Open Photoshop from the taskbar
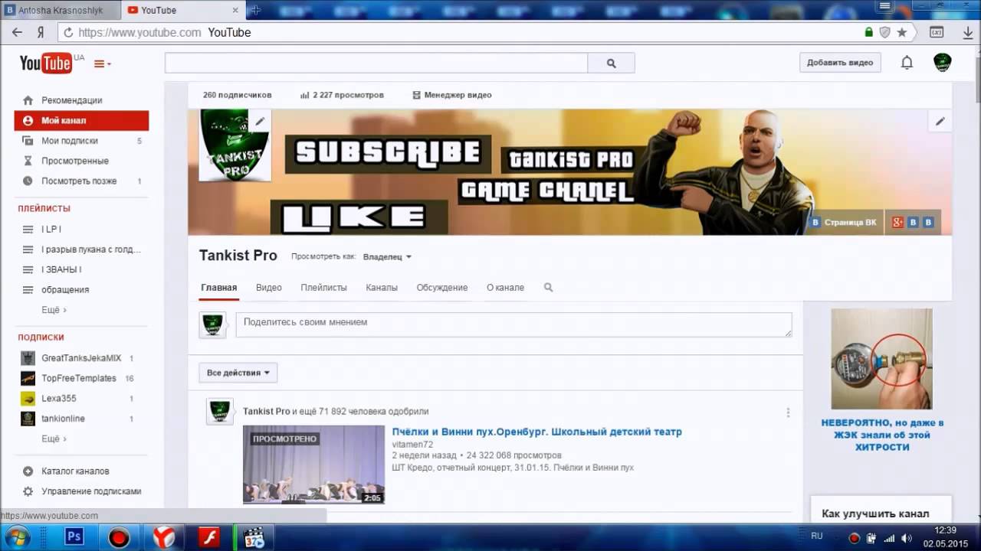The height and width of the screenshot is (551, 981). pyautogui.click(x=74, y=537)
